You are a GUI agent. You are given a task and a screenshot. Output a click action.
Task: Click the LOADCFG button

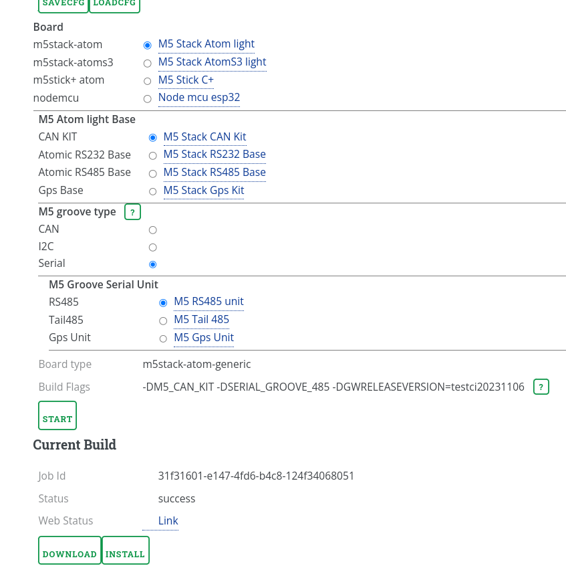tap(114, 3)
